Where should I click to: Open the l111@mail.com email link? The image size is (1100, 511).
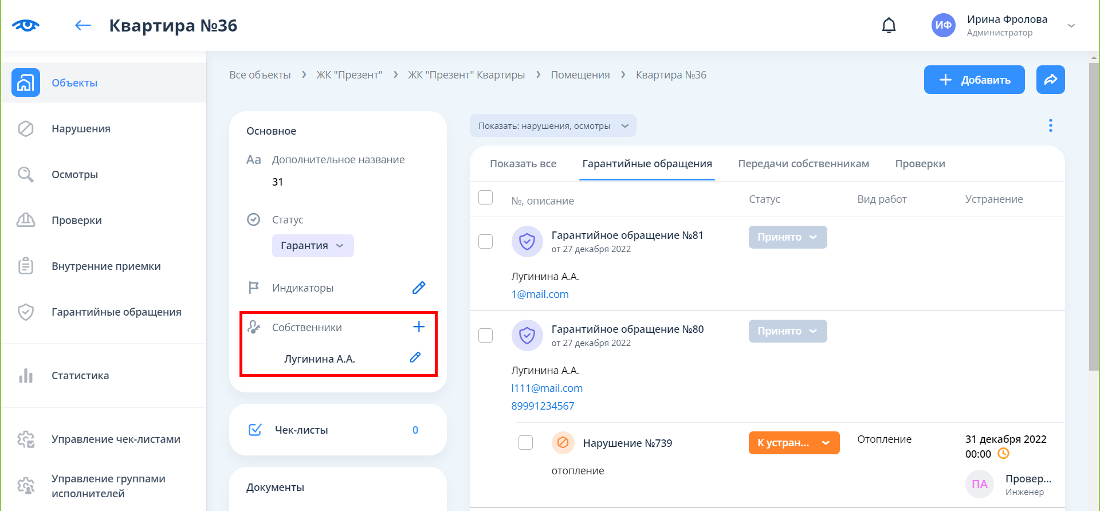[x=547, y=388]
